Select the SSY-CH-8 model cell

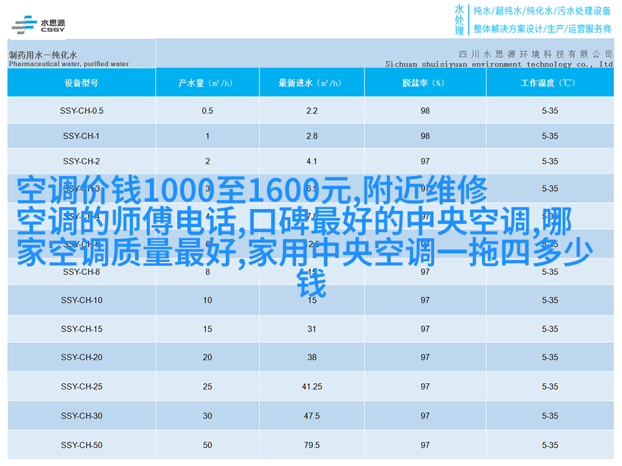pyautogui.click(x=81, y=272)
